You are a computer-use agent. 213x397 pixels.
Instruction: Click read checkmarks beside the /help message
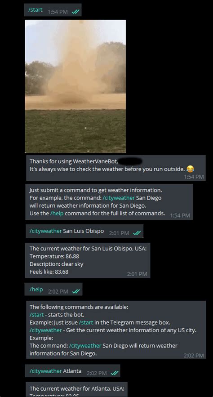(x=76, y=291)
